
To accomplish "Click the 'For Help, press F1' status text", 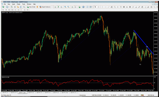I will tap(6, 95).
